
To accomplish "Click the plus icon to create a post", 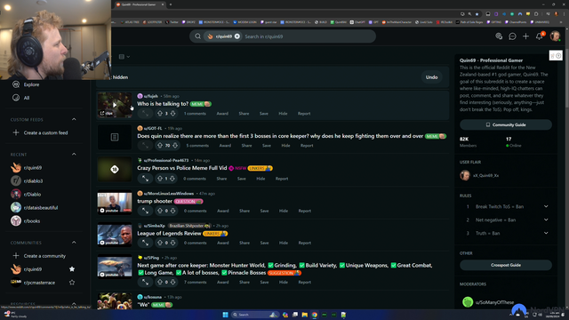I will (x=525, y=36).
